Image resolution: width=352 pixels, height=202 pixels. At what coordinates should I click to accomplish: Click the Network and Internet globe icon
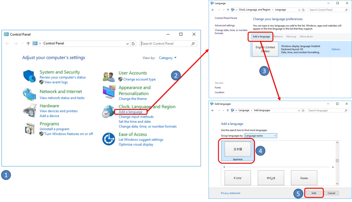[x=30, y=94]
